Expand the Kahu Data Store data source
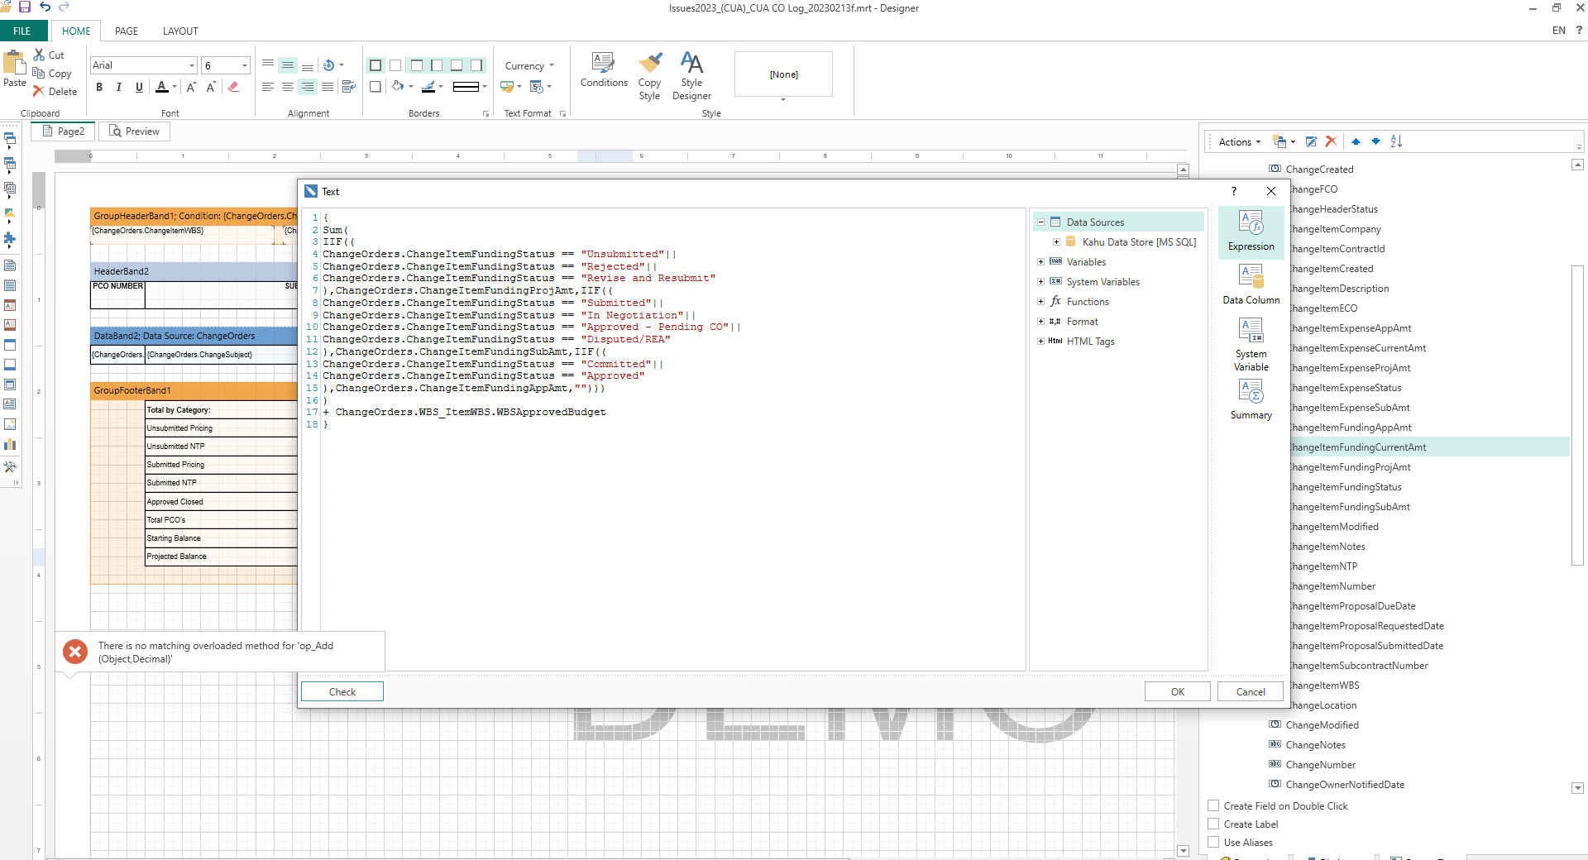The image size is (1588, 860). pos(1055,241)
